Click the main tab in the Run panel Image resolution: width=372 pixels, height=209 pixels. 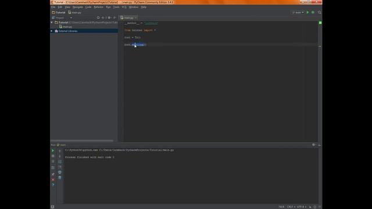pos(62,145)
